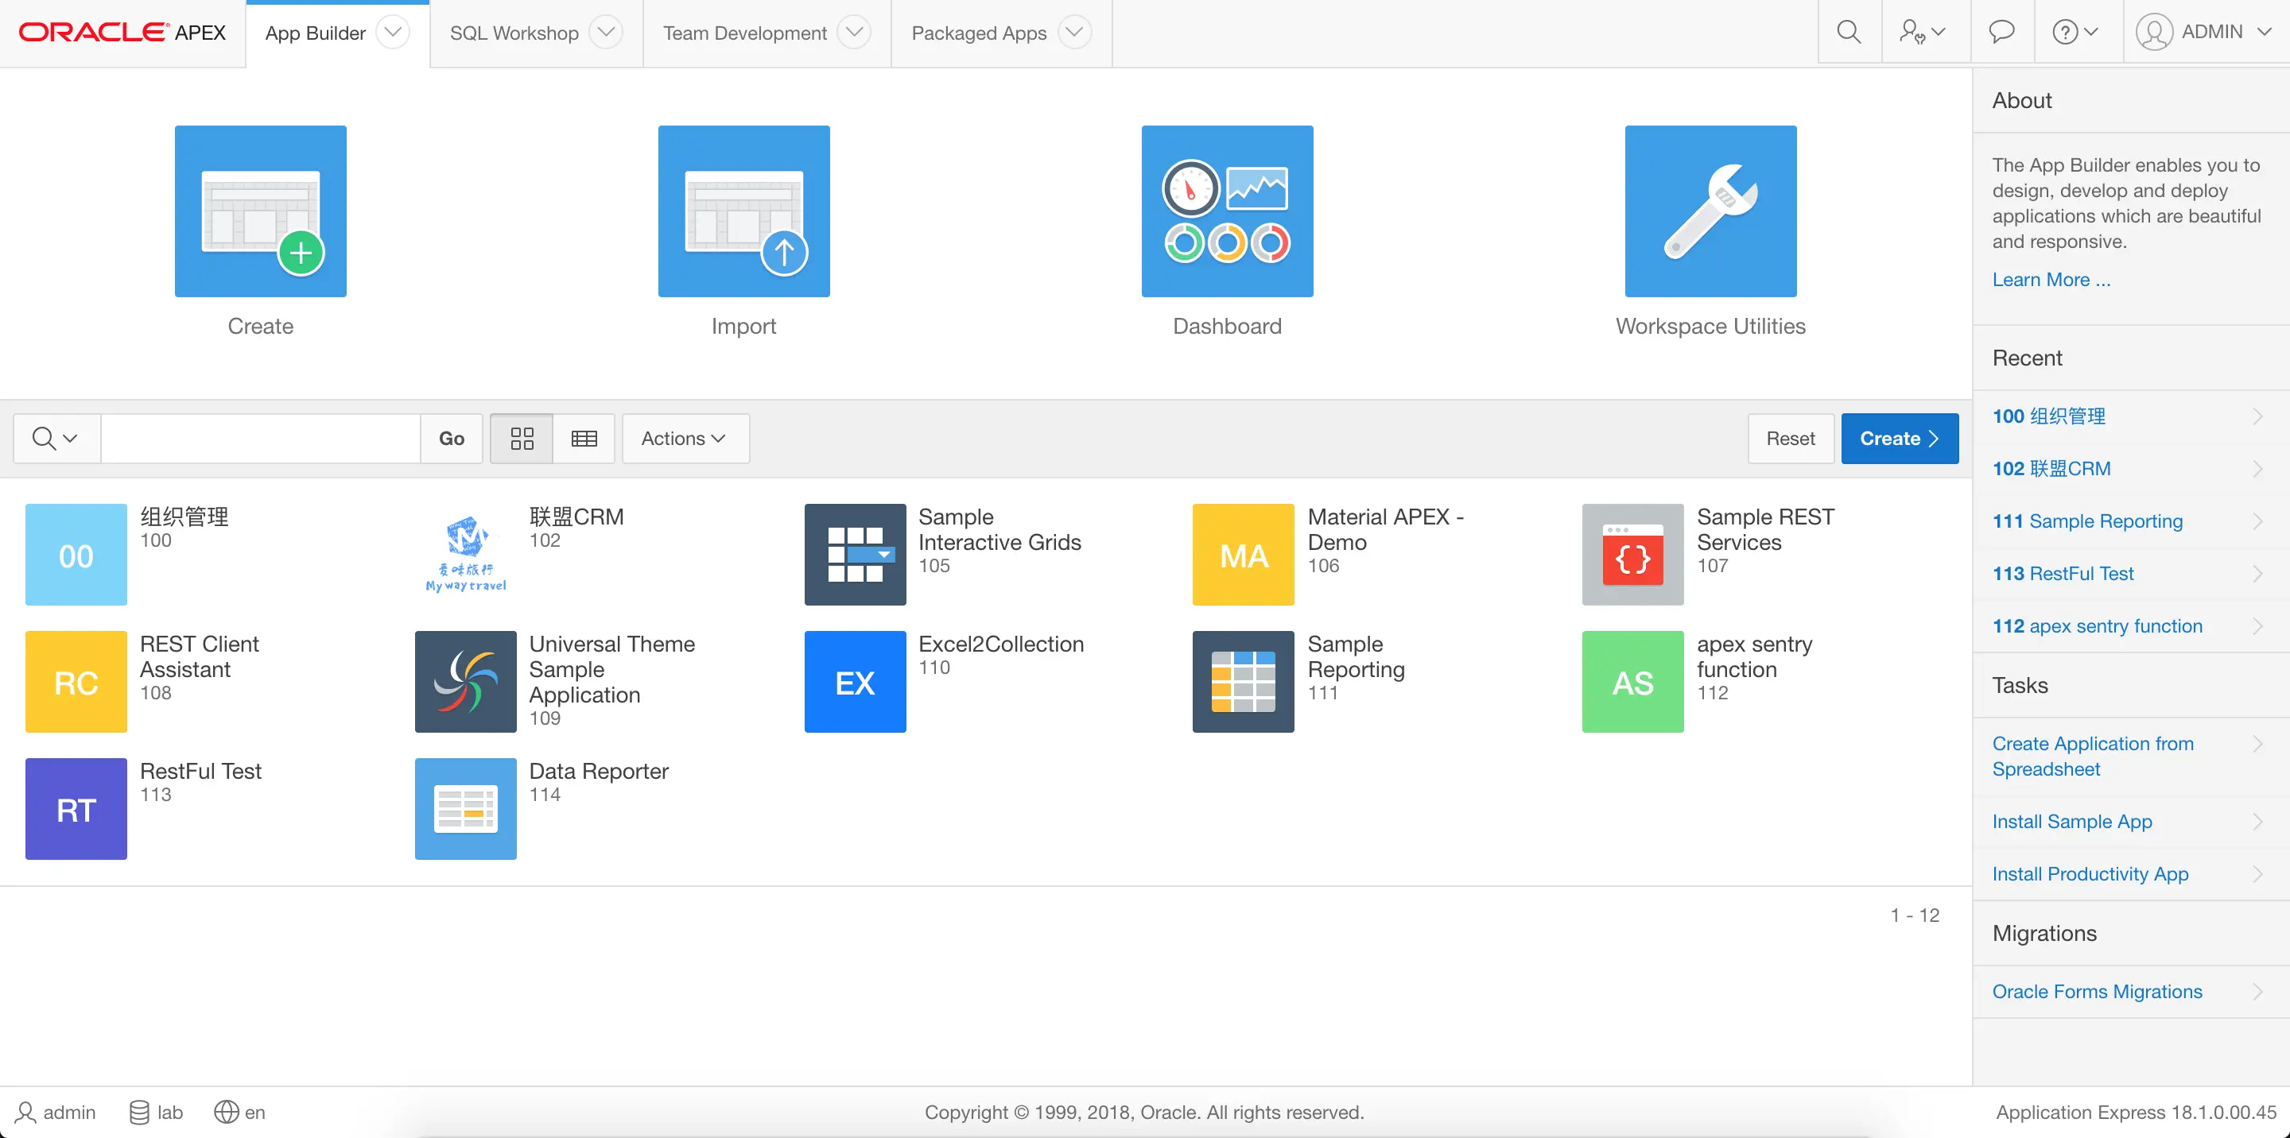Click the Learn More link
Image resolution: width=2290 pixels, height=1138 pixels.
(2050, 280)
